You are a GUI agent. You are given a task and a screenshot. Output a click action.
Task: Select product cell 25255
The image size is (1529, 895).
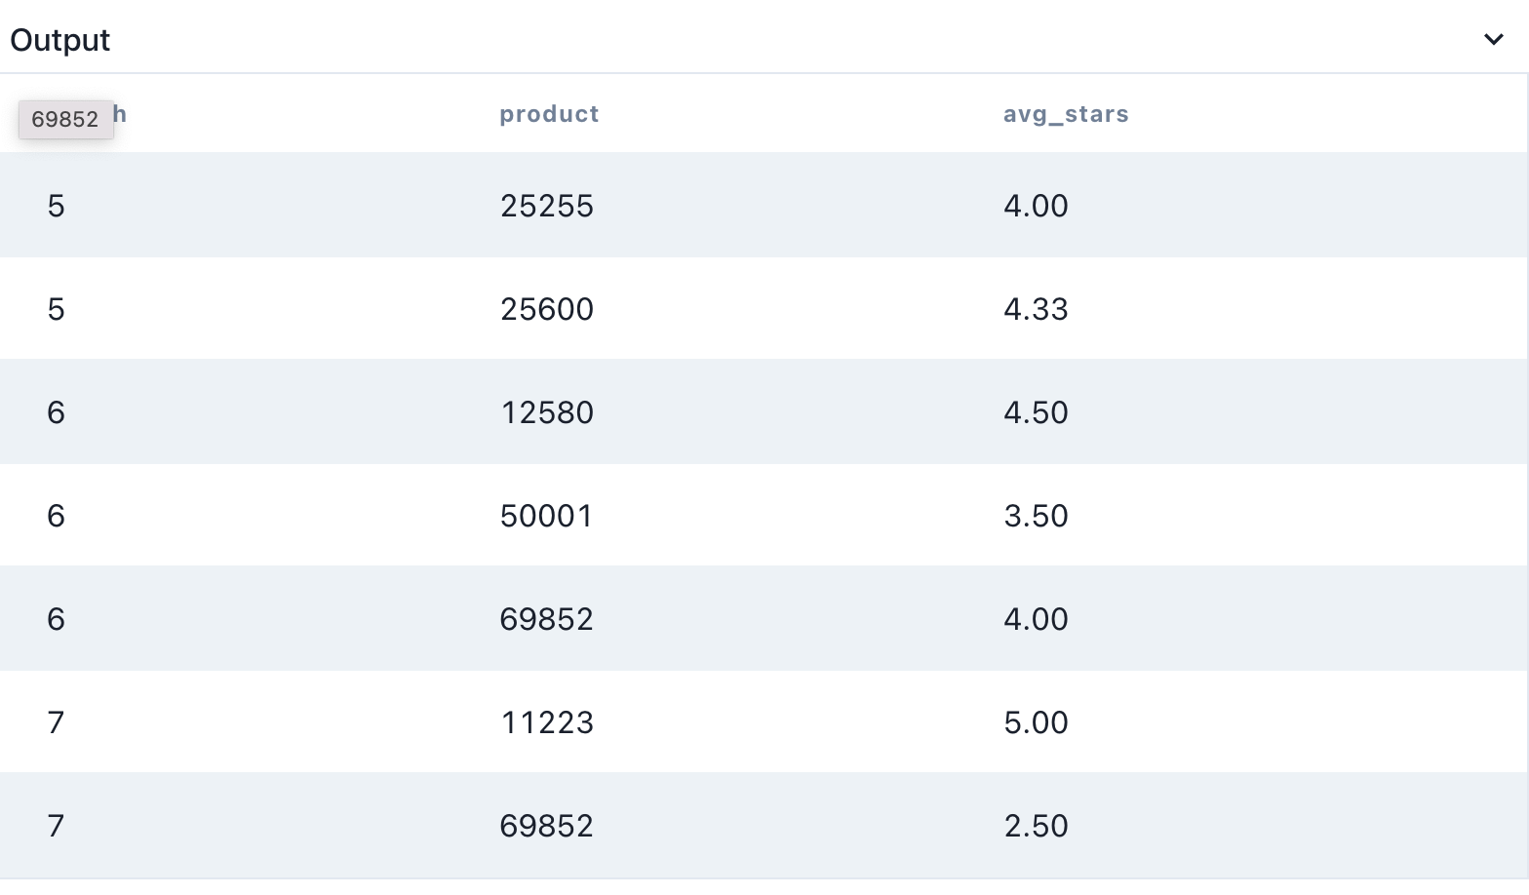[x=546, y=206]
